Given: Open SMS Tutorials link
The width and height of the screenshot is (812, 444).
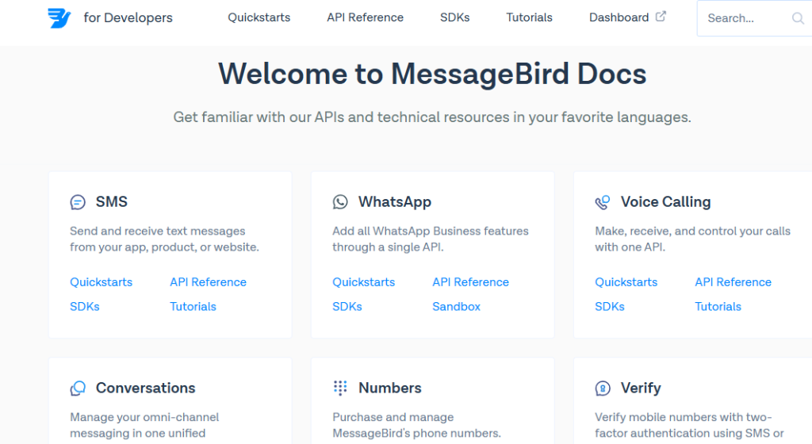Looking at the screenshot, I should 193,306.
